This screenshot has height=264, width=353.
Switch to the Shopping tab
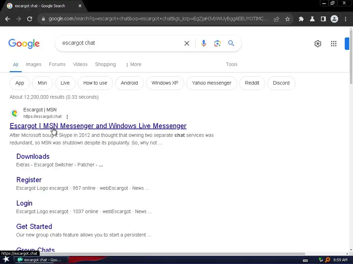[x=105, y=64]
